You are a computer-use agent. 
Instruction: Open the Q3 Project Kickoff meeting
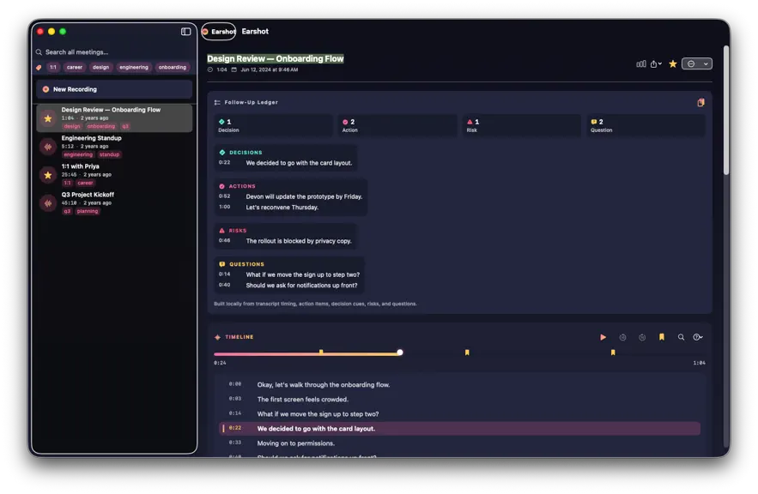[114, 202]
